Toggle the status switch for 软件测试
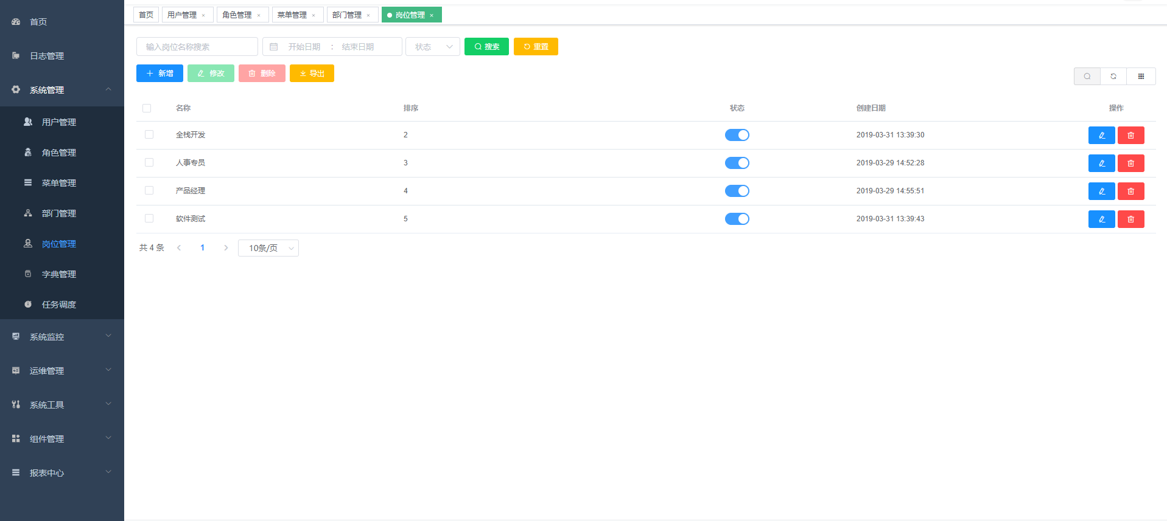 (x=737, y=219)
